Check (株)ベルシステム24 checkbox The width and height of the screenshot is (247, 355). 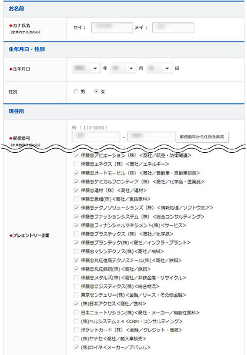(76, 321)
